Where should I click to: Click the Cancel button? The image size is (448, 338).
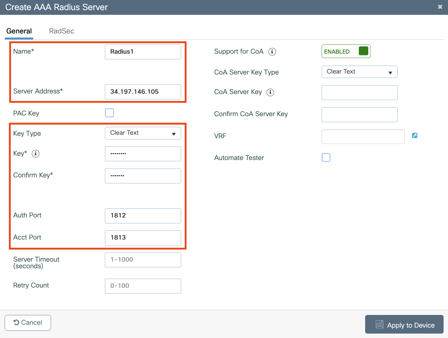coord(28,323)
